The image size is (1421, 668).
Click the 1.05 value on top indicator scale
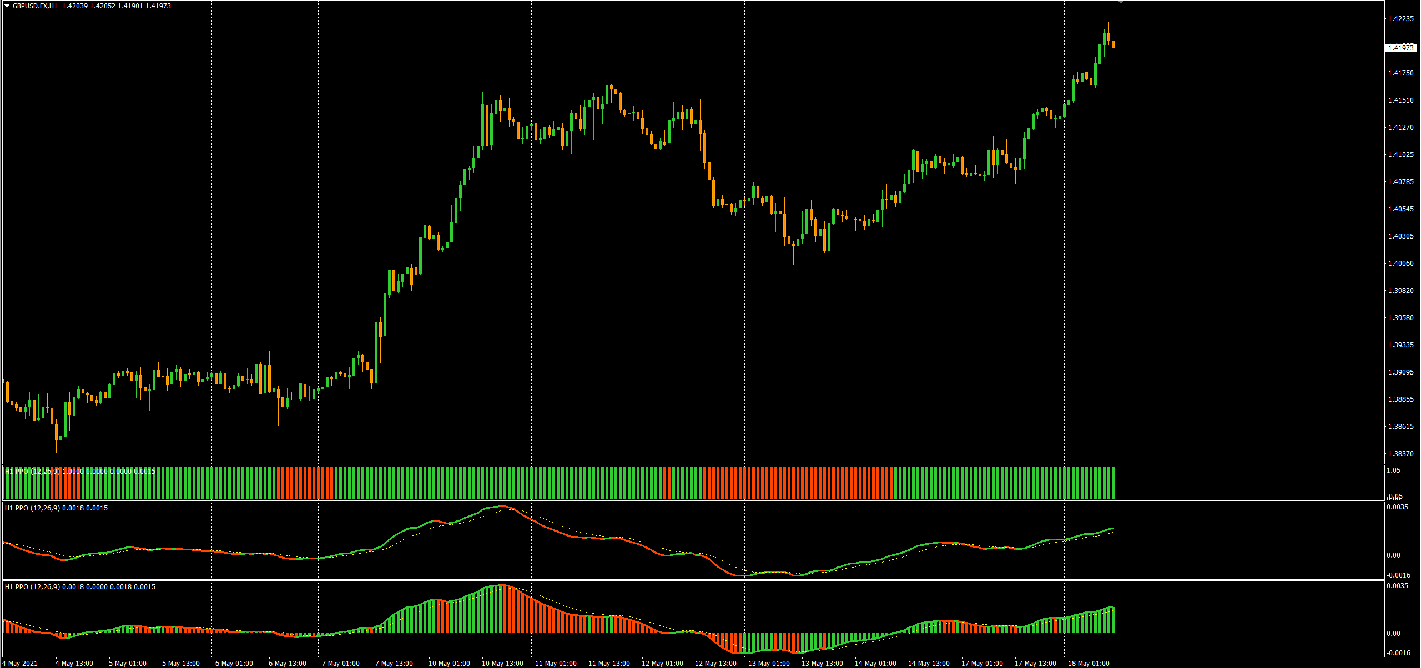click(1393, 470)
